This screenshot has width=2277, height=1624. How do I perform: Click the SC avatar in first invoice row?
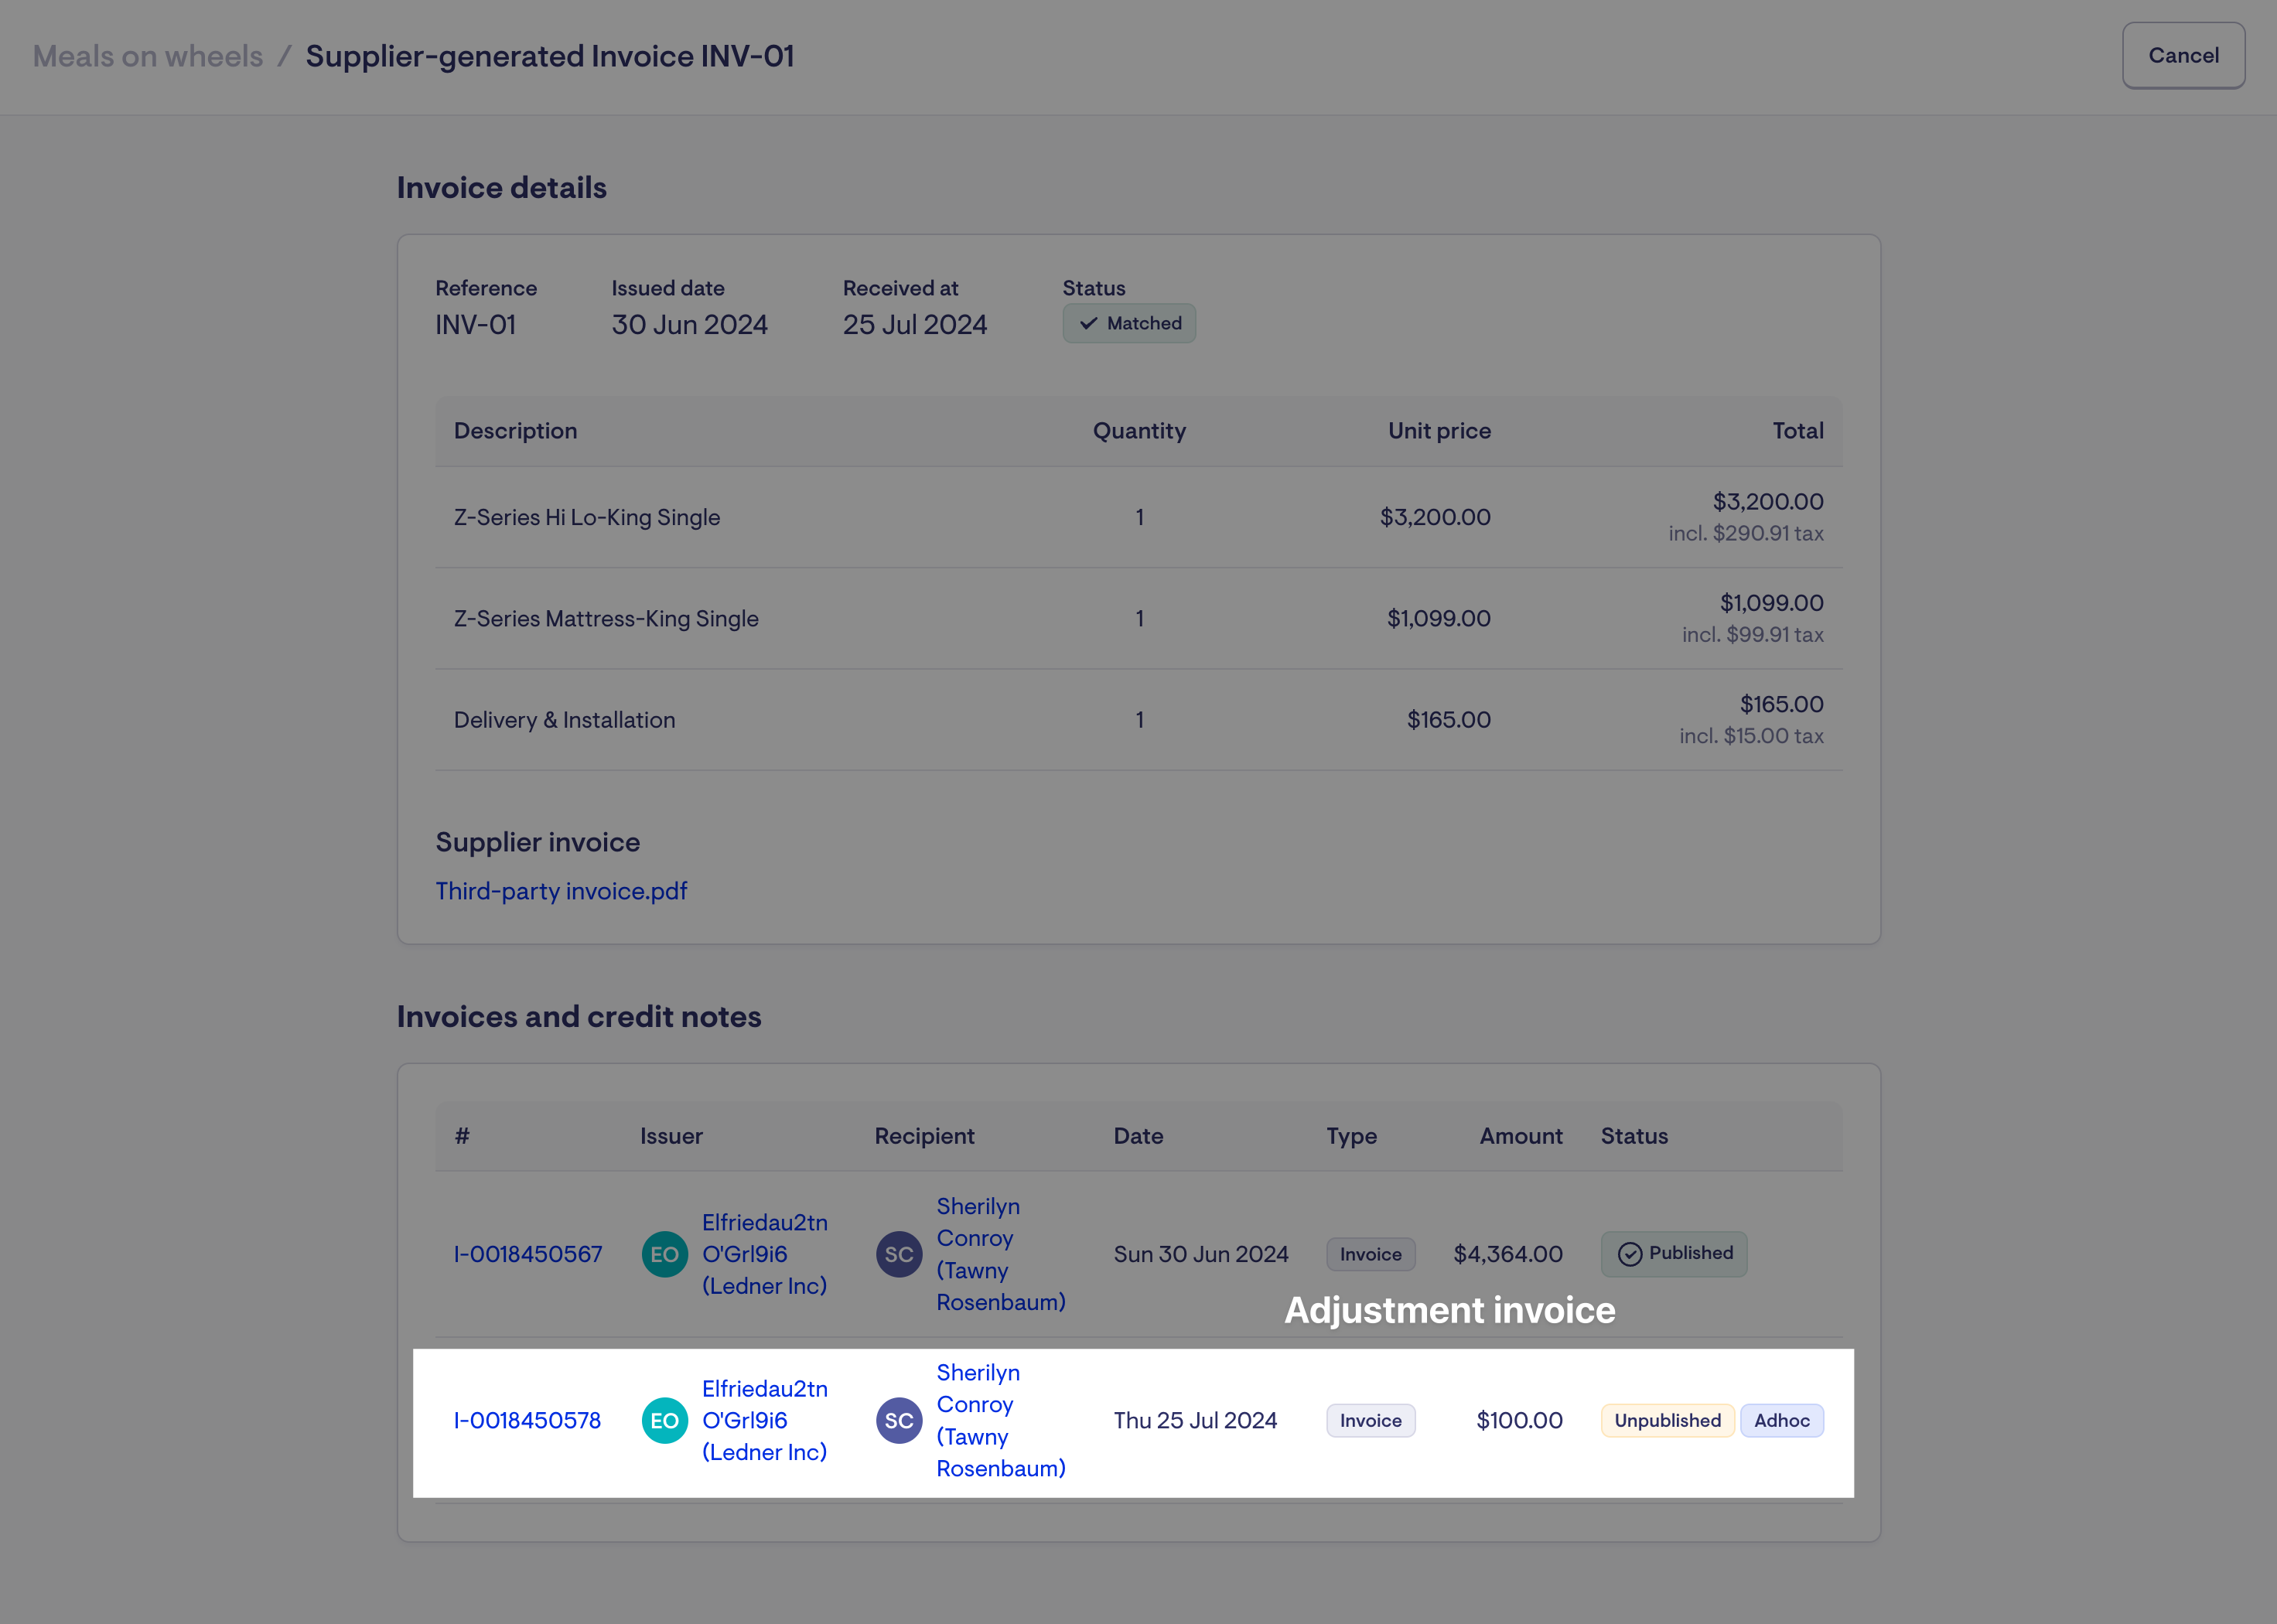tap(898, 1254)
